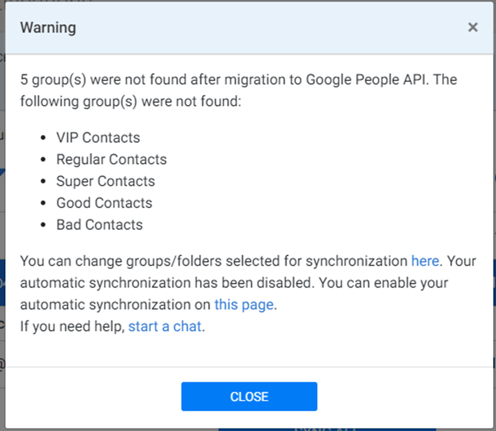The width and height of the screenshot is (496, 431).
Task: Select the VIP Contacts list entry
Action: [97, 138]
